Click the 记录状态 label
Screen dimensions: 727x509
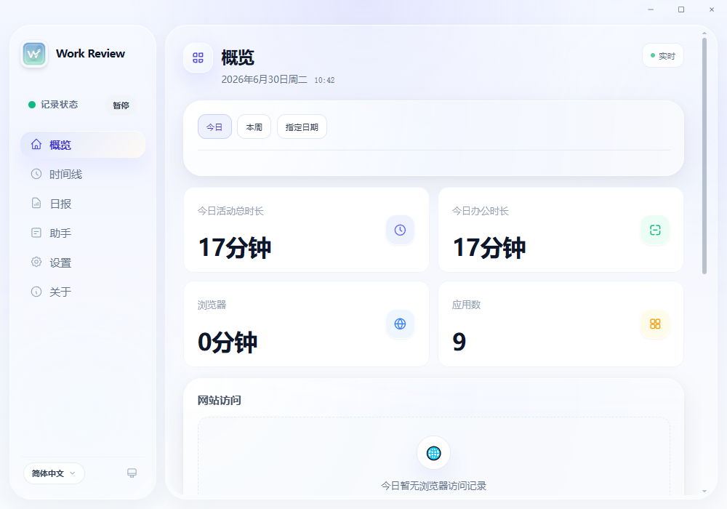point(60,105)
